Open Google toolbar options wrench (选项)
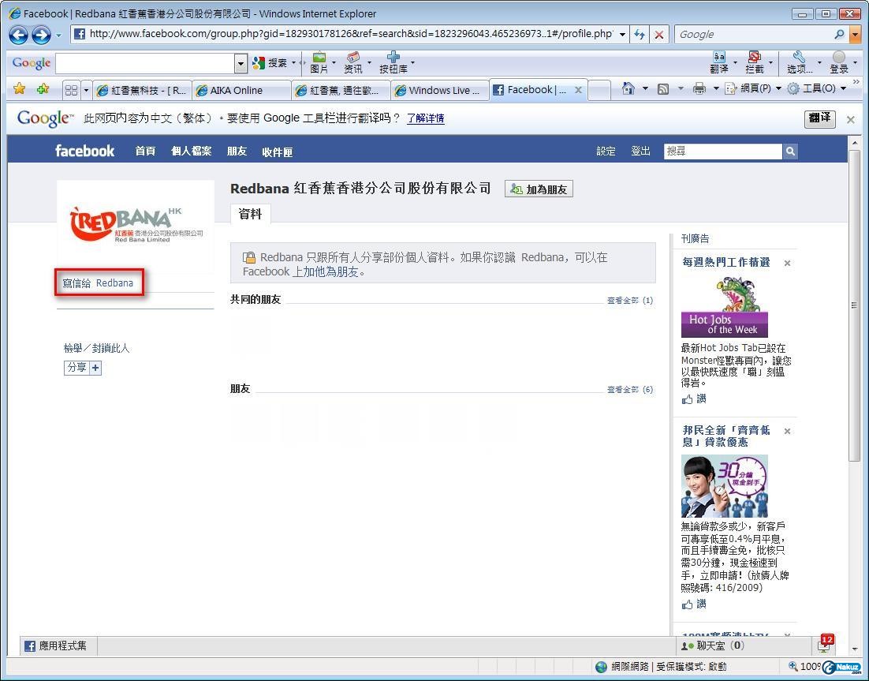 799,62
